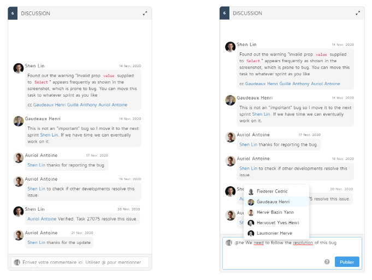The image size is (372, 280).
Task: Click Gaudeaux Henri's avatar in right panel
Action: 231,100
